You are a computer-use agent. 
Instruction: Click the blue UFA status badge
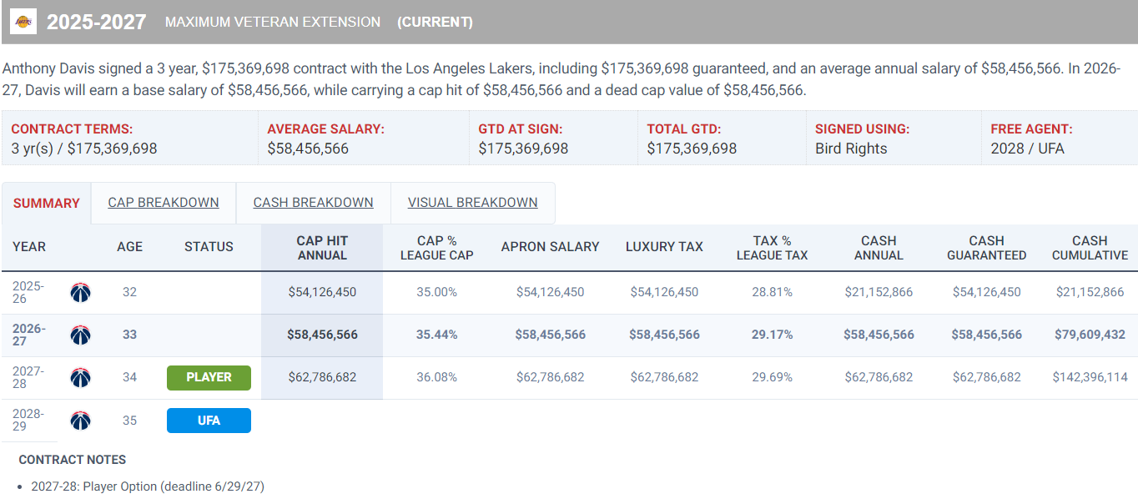[209, 421]
